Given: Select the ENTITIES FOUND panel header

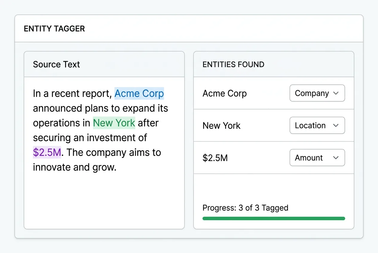Looking at the screenshot, I should click(234, 64).
